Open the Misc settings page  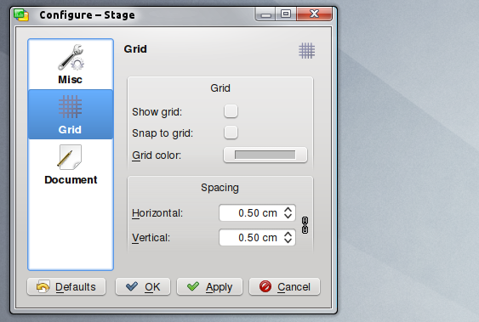click(x=71, y=65)
